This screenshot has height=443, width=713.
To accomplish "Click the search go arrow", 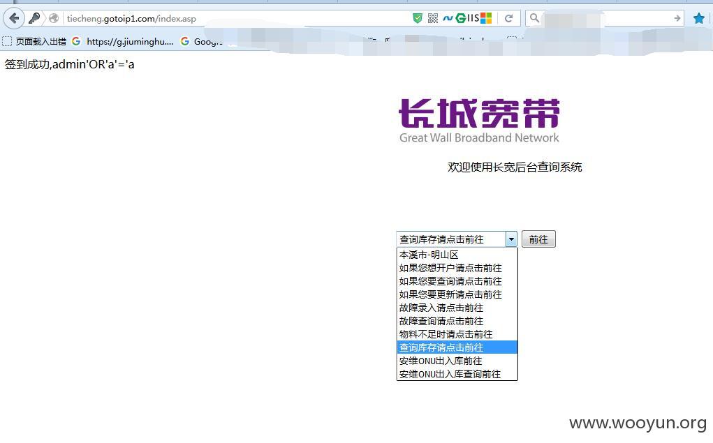I will 677,18.
